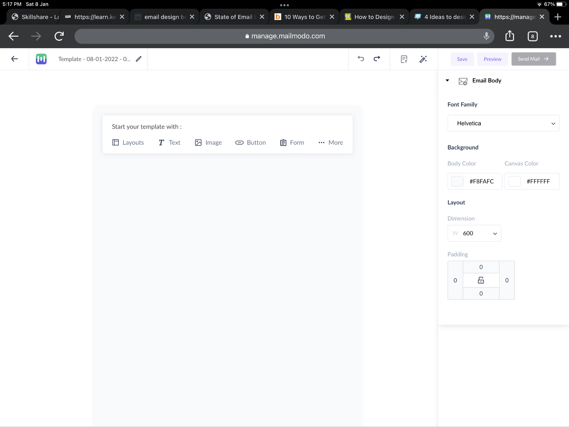Close the State of Email tab
The width and height of the screenshot is (569, 427).
(x=262, y=17)
